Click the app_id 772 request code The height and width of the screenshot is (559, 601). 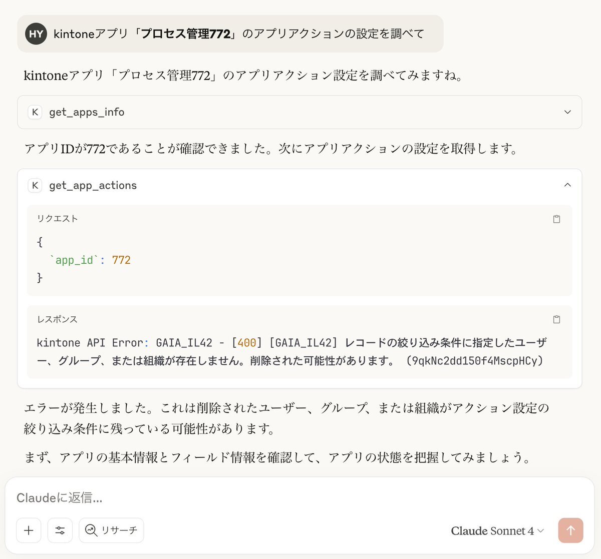(90, 260)
